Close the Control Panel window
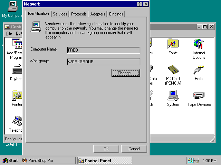The image size is (221, 165). (211, 27)
